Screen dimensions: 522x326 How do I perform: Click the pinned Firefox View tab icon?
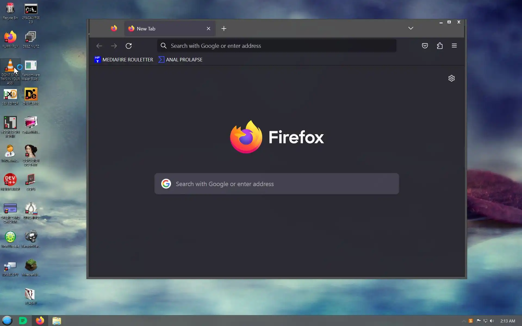tap(114, 29)
